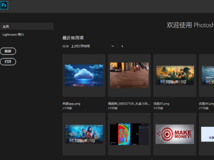Viewport: 214px width, 160px height.
Task: Click the 新建 button
Action: click(8, 51)
